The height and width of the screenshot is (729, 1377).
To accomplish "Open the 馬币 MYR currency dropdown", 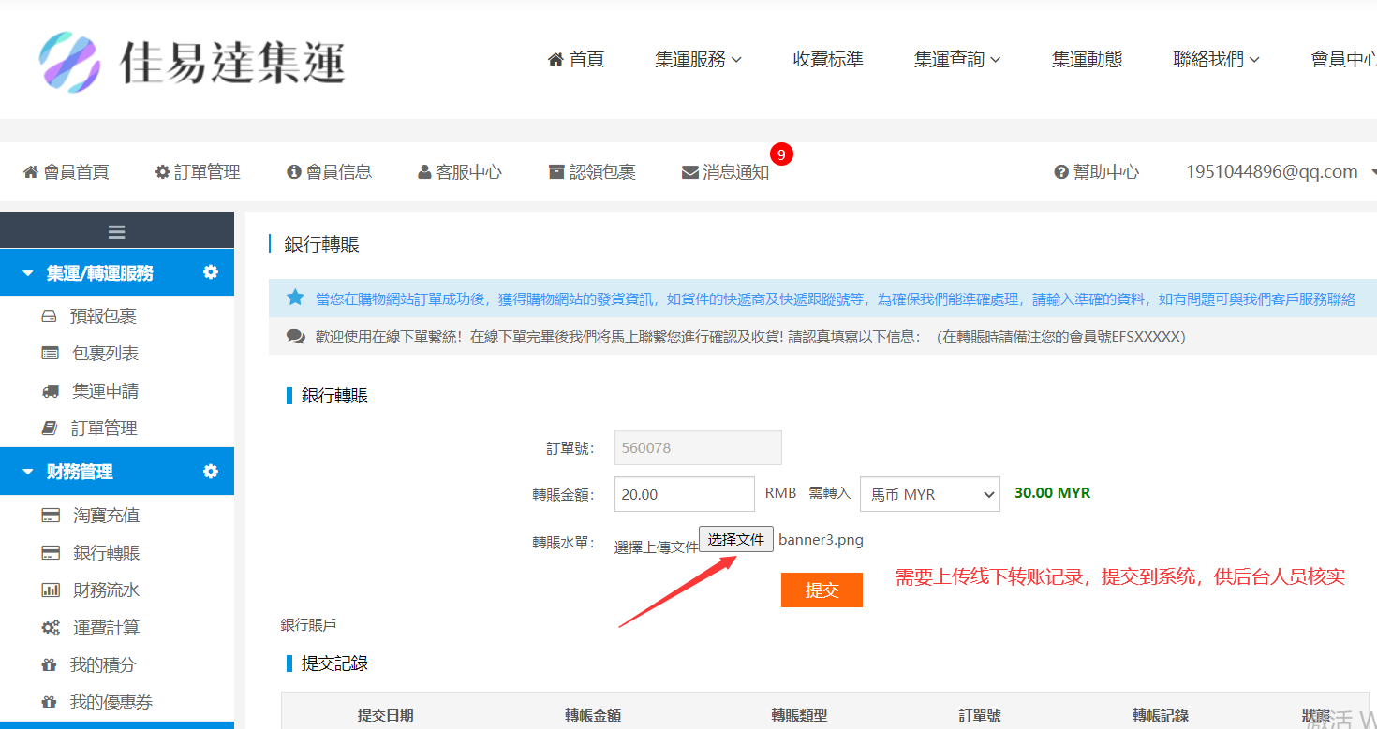I will pos(930,494).
